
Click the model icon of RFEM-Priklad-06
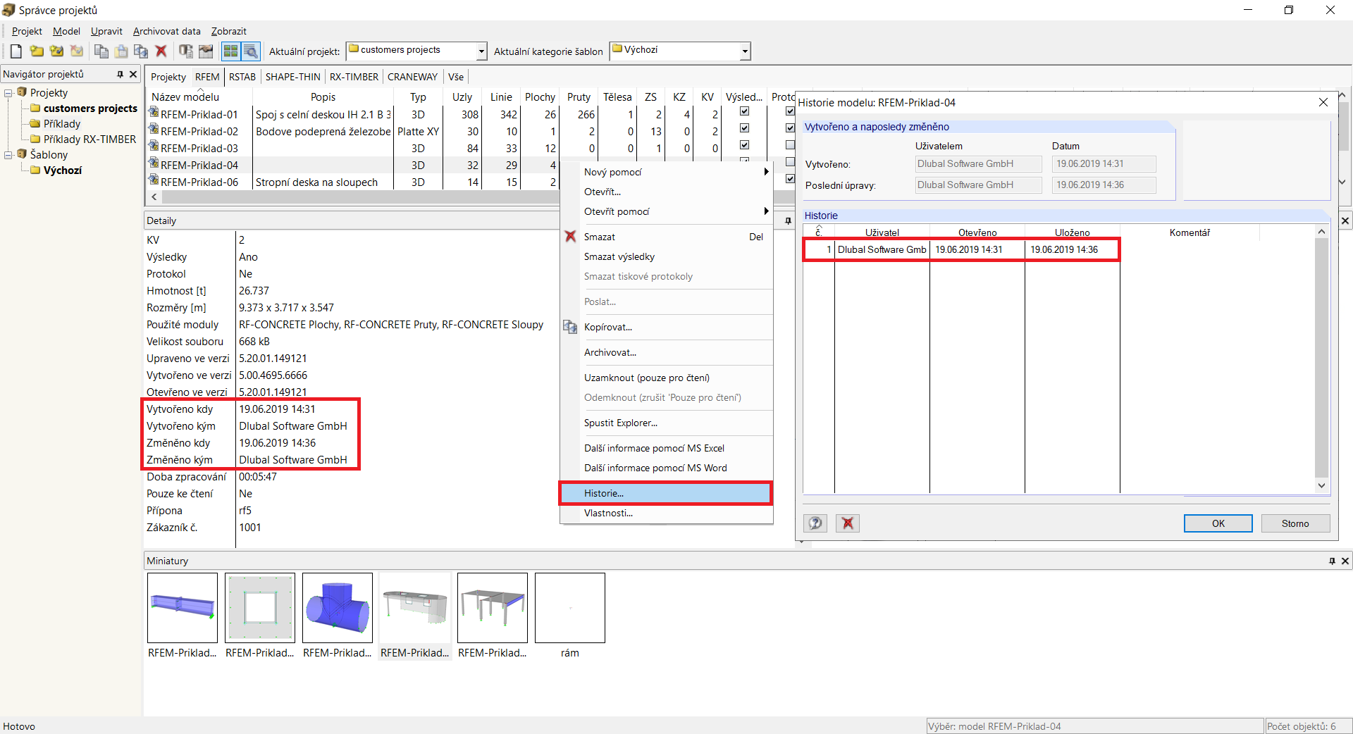(x=154, y=181)
